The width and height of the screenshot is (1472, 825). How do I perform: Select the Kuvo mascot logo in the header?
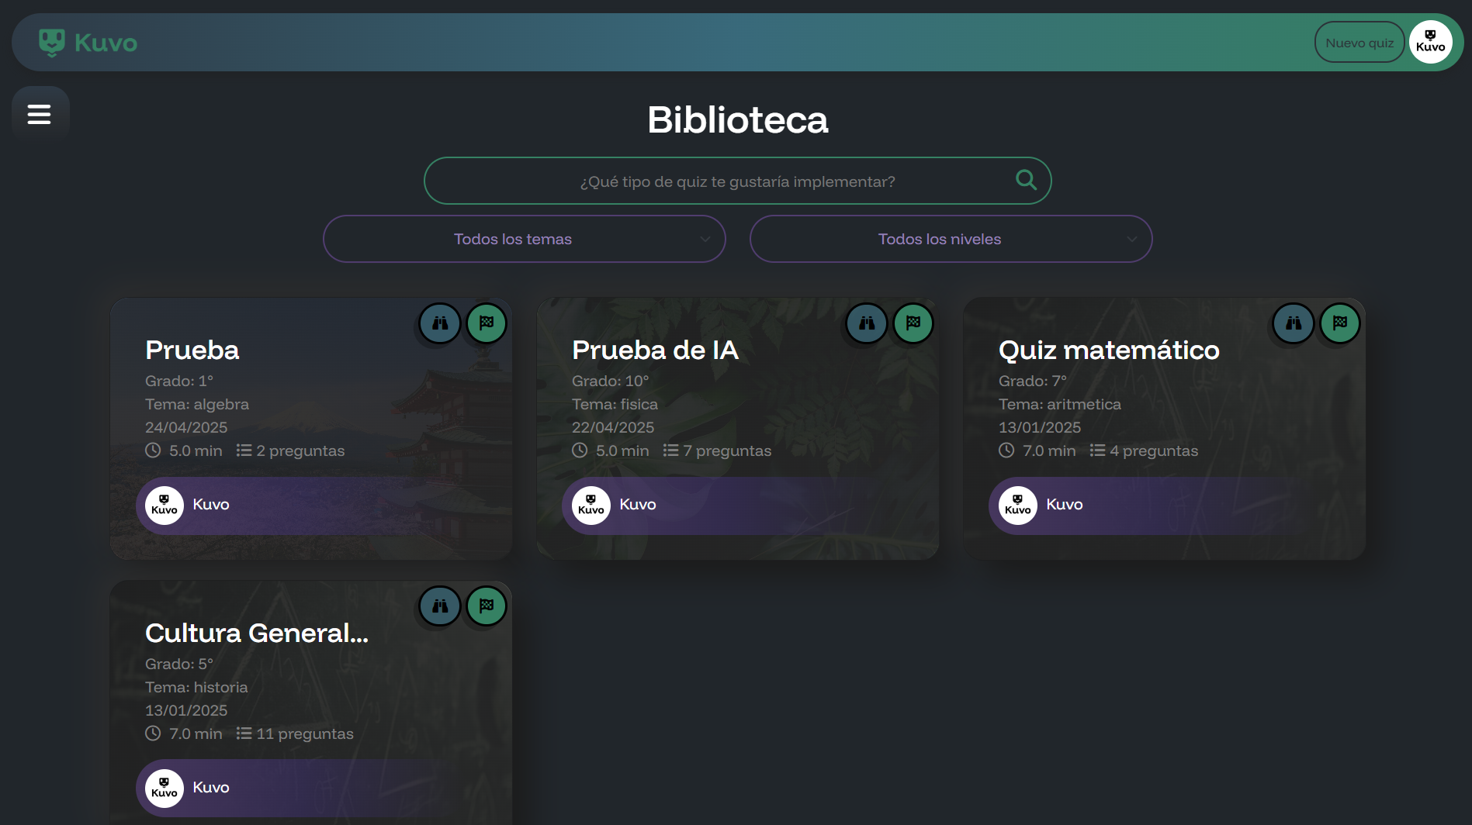point(51,42)
